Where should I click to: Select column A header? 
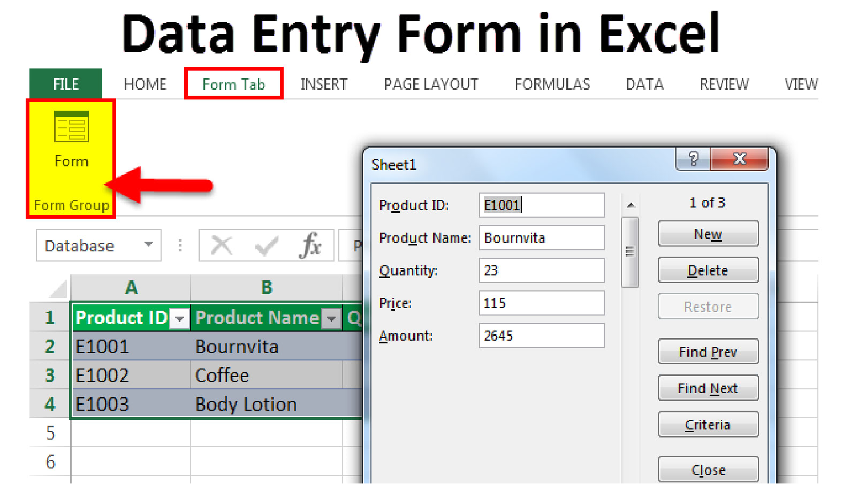click(x=131, y=288)
